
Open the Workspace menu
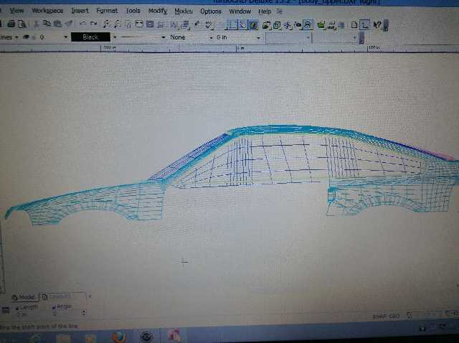47,11
